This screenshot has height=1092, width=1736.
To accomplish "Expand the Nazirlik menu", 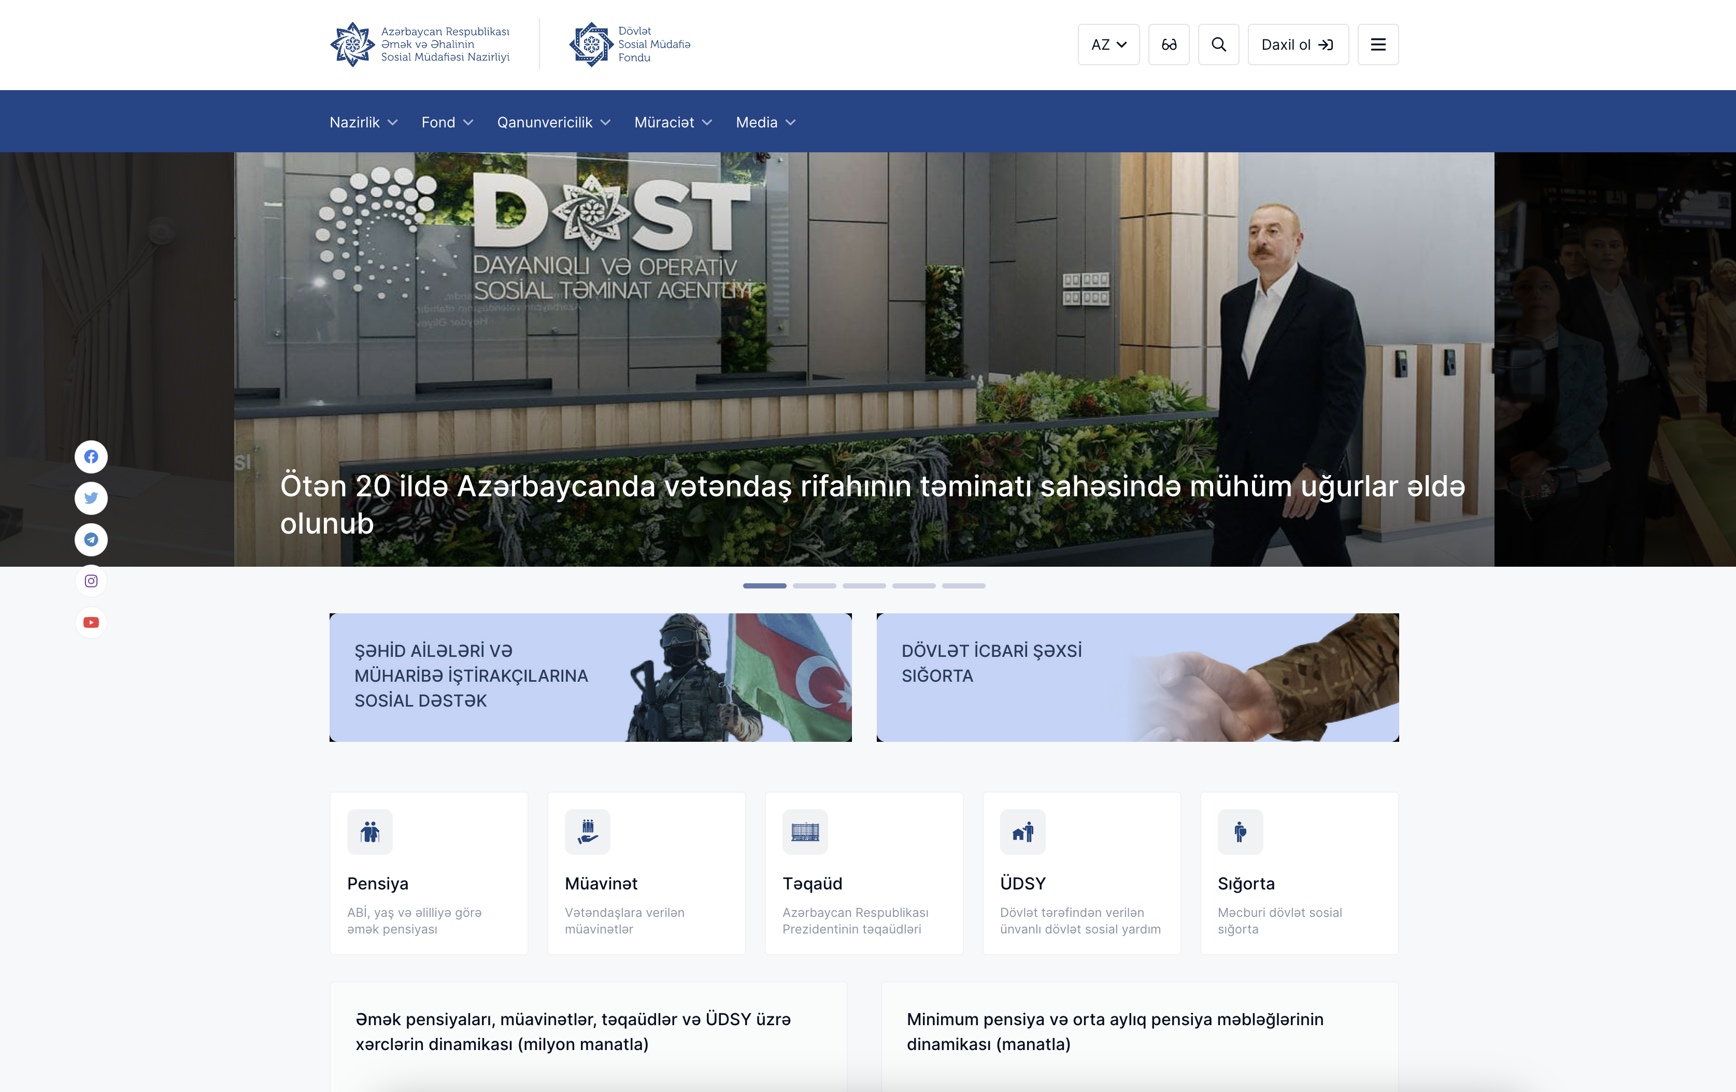I will coord(363,123).
